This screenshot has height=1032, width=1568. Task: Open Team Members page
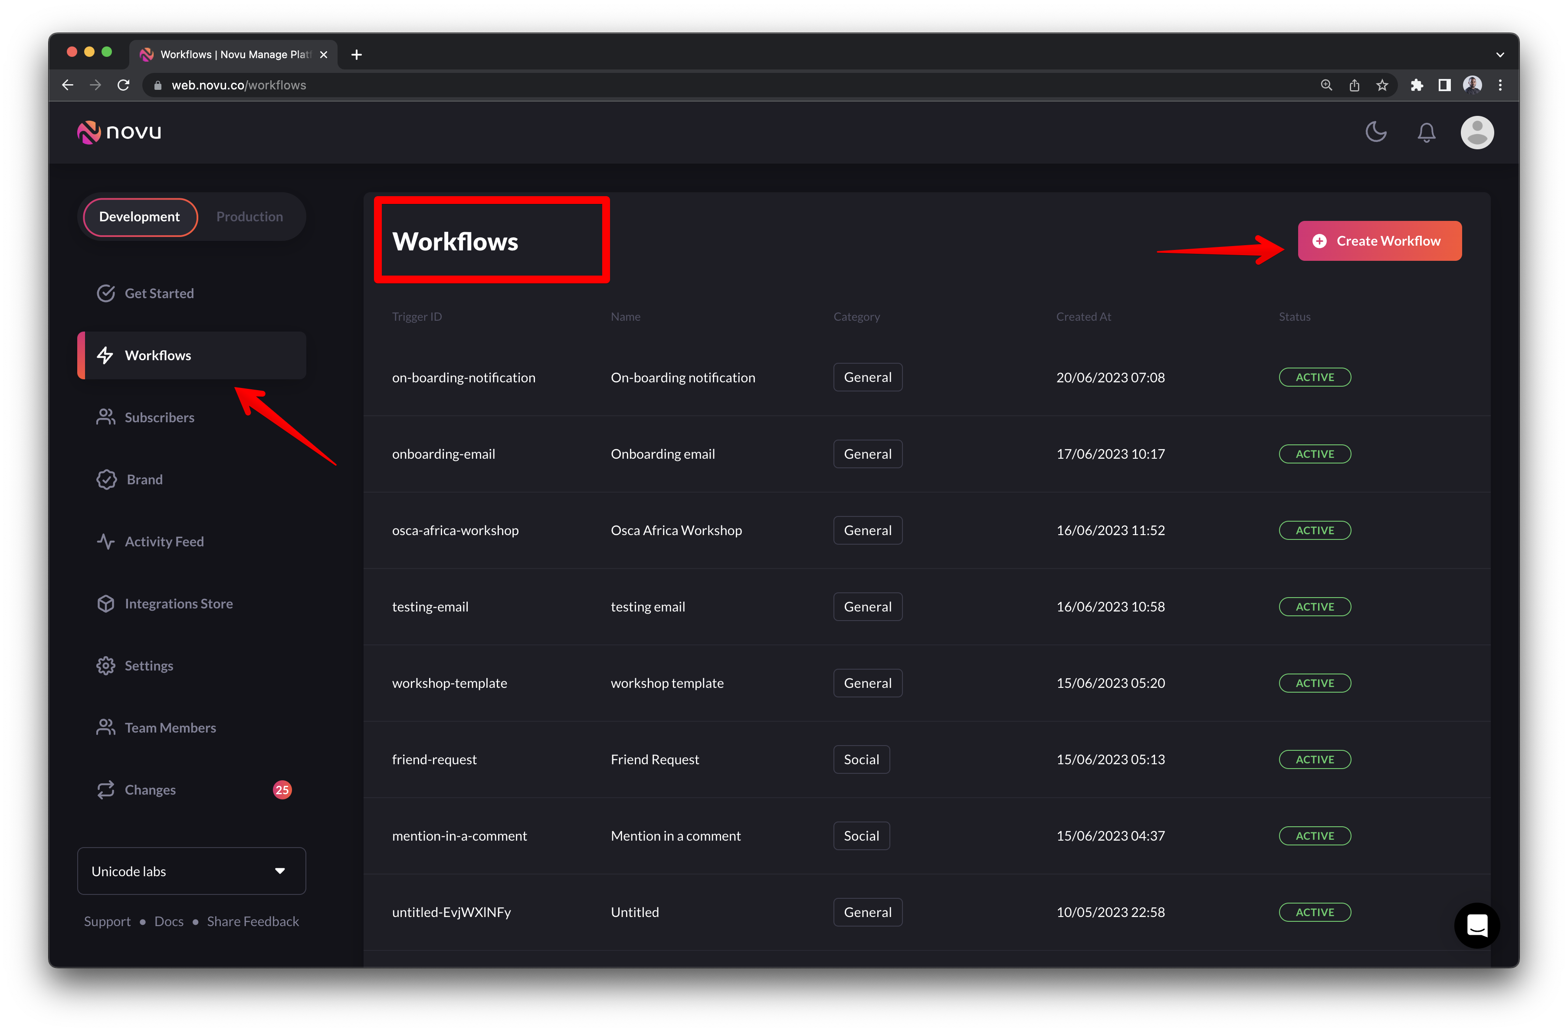pyautogui.click(x=170, y=727)
